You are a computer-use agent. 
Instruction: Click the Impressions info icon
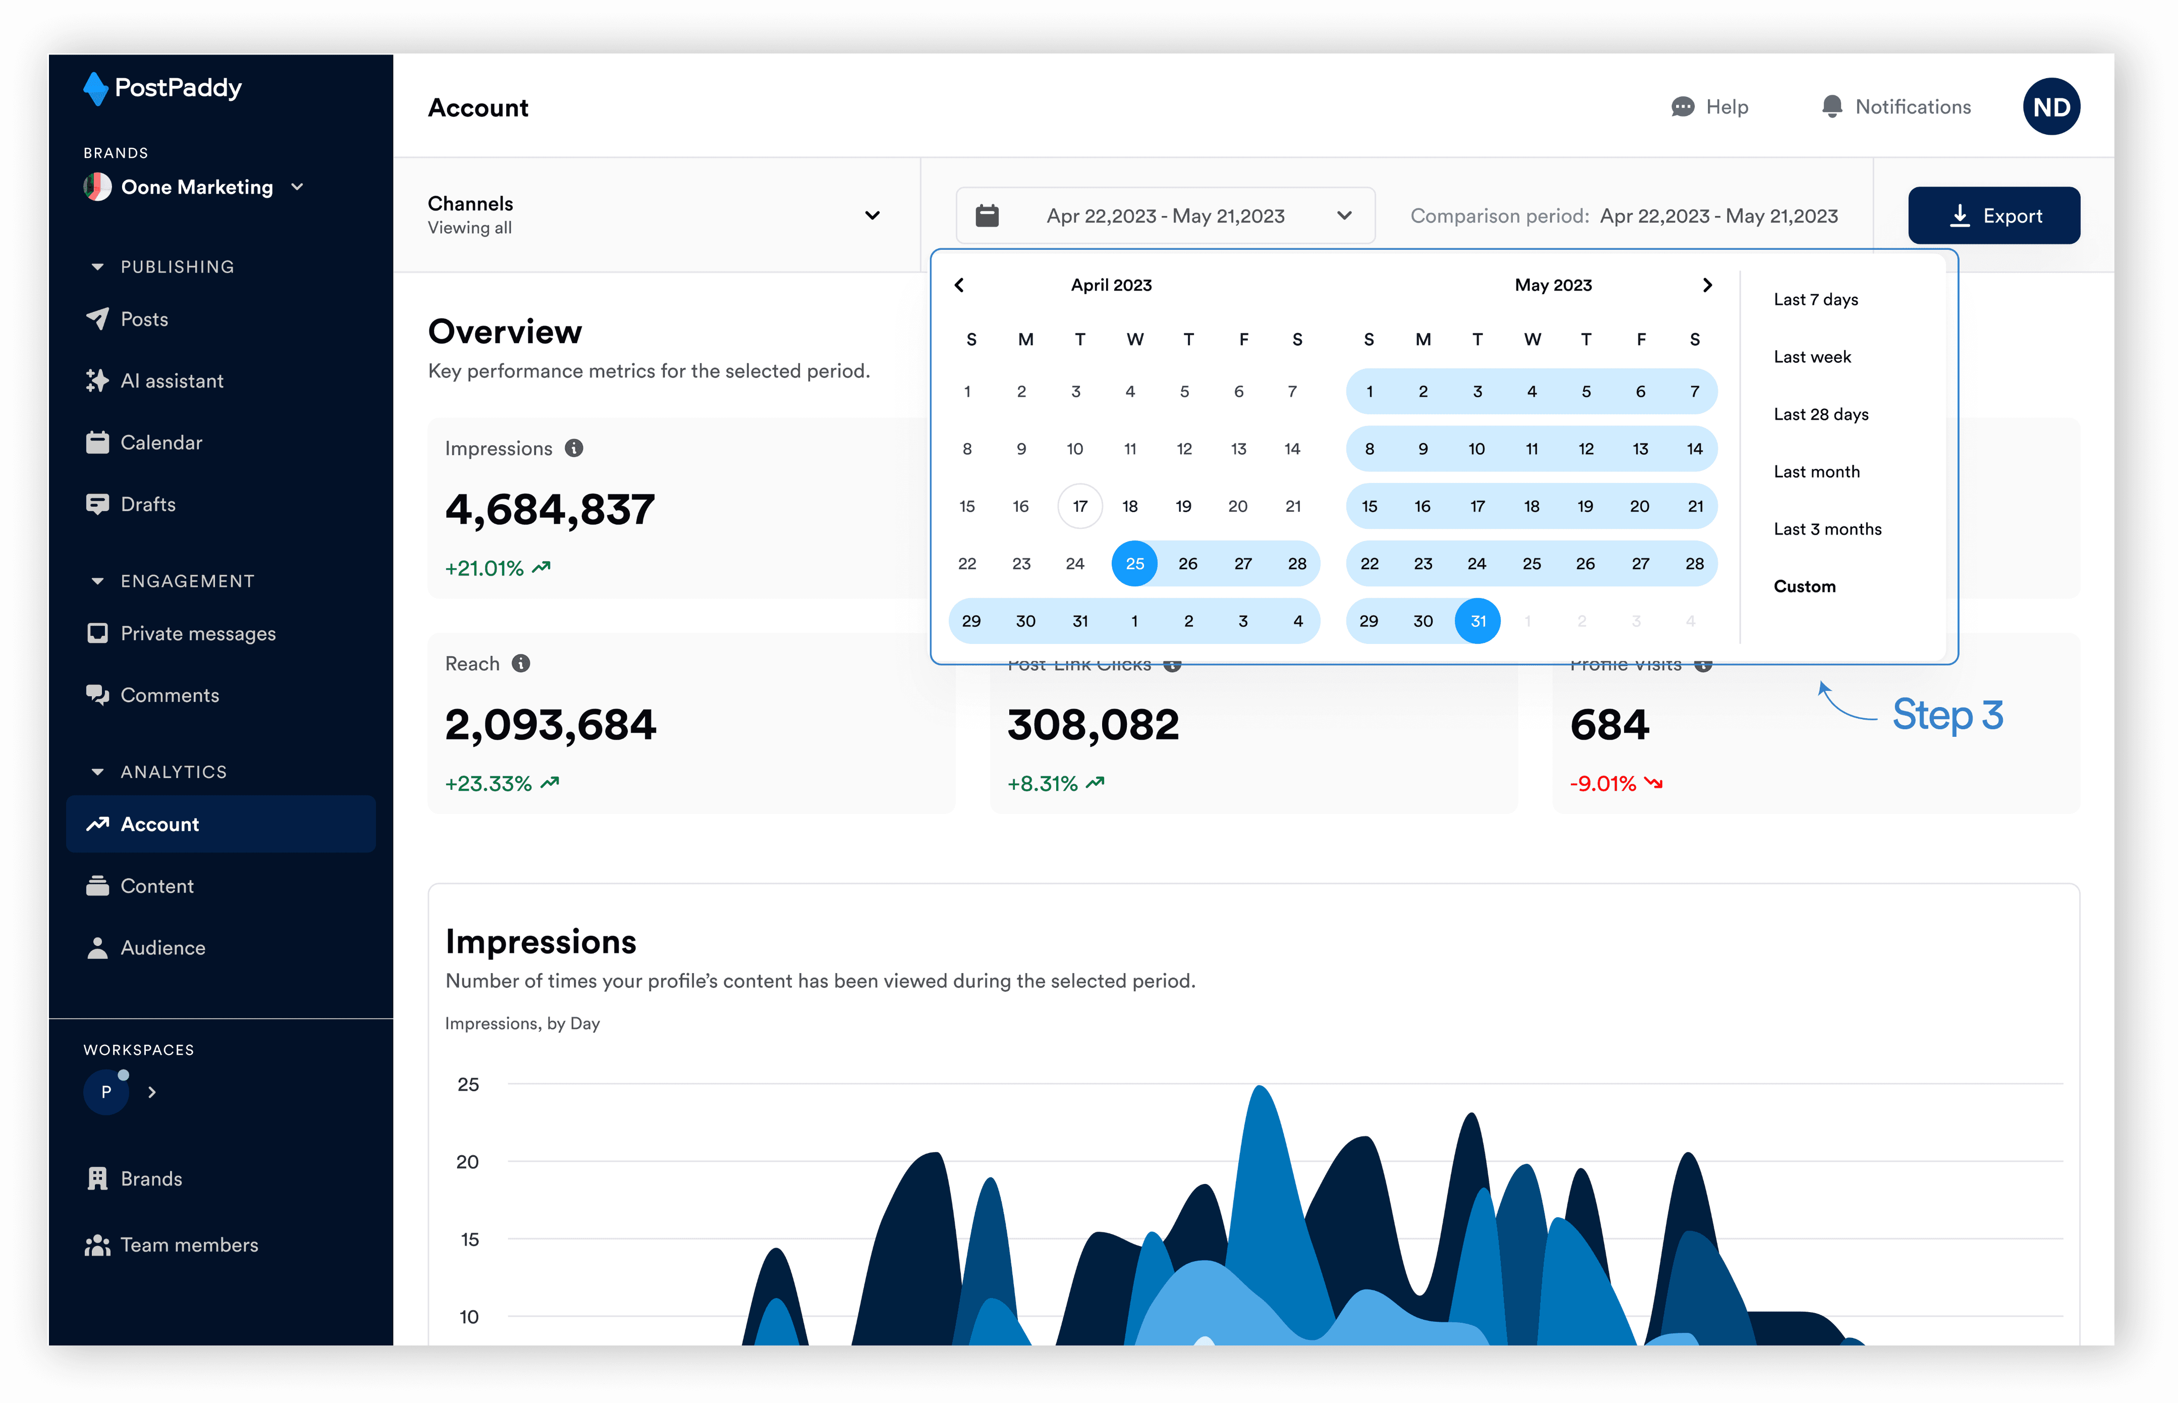(x=574, y=448)
